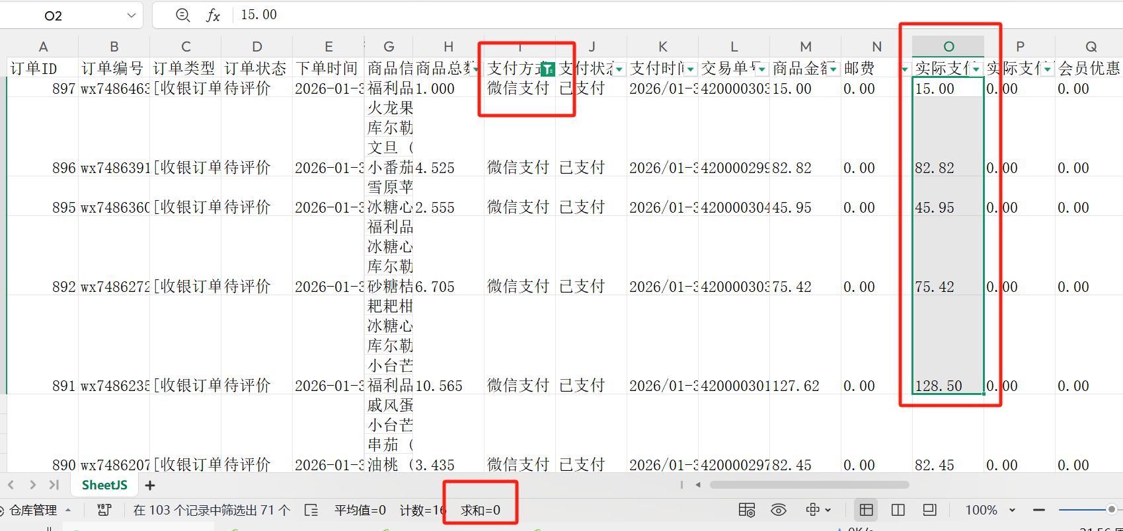Viewport: 1123px width, 531px height.
Task: Open filter dropdown in cell P1
Action: [1047, 69]
